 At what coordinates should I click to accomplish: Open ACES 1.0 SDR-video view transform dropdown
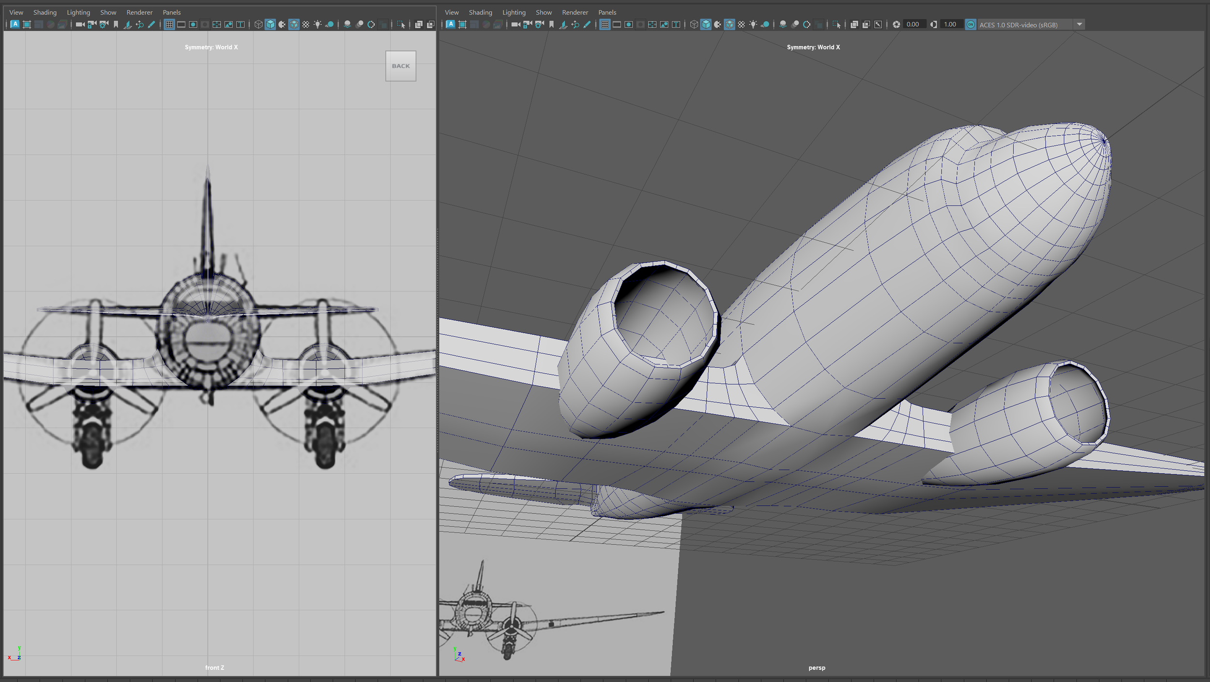coord(1079,25)
